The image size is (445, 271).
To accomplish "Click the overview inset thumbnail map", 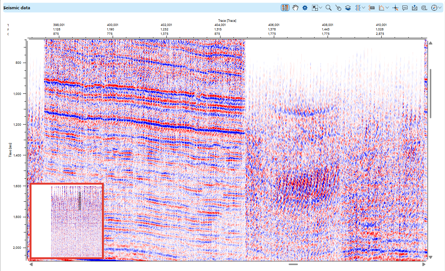I will (x=67, y=220).
